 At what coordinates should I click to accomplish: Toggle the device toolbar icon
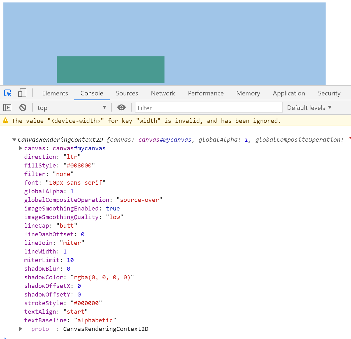coord(22,93)
